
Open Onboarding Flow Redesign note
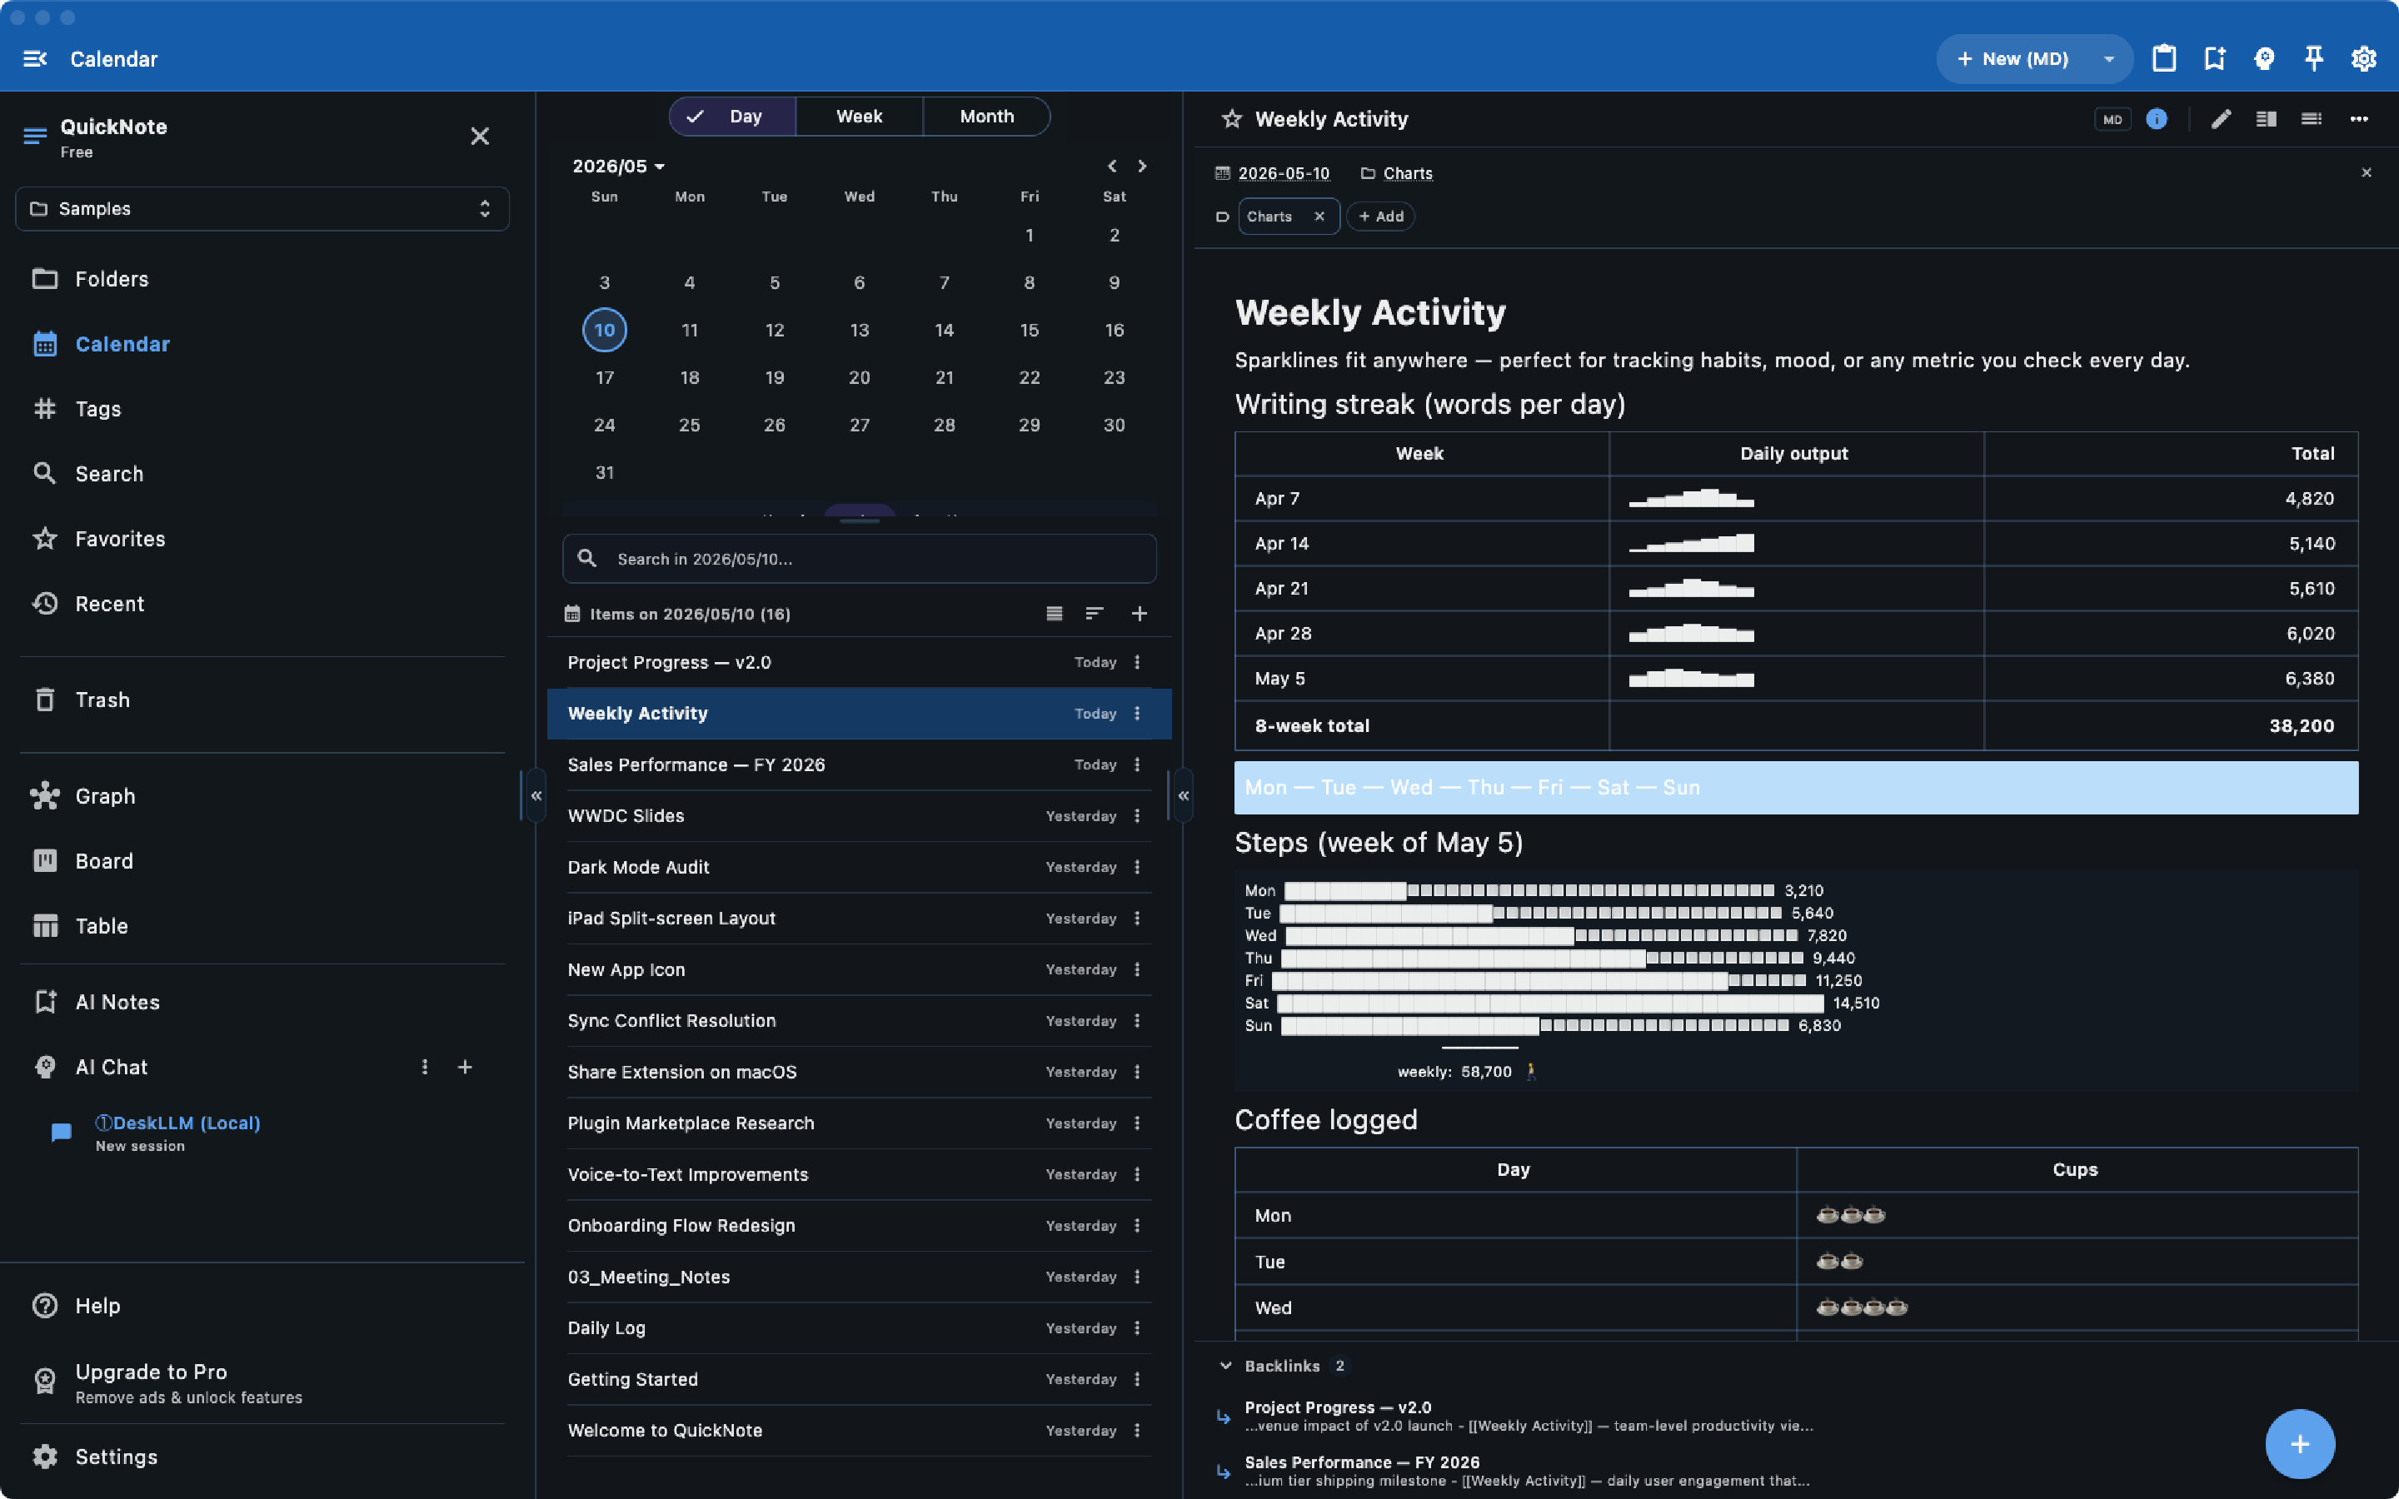point(859,1225)
